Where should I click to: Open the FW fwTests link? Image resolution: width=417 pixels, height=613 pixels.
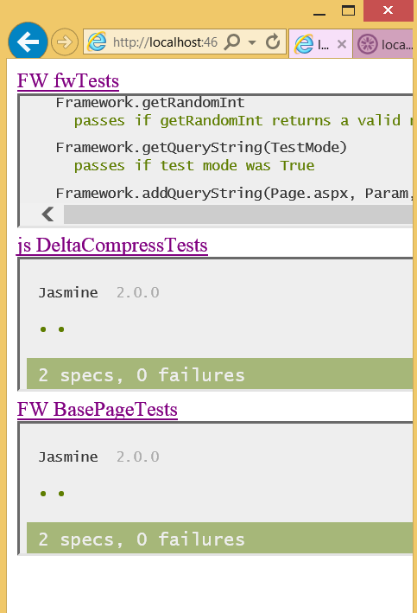point(68,81)
